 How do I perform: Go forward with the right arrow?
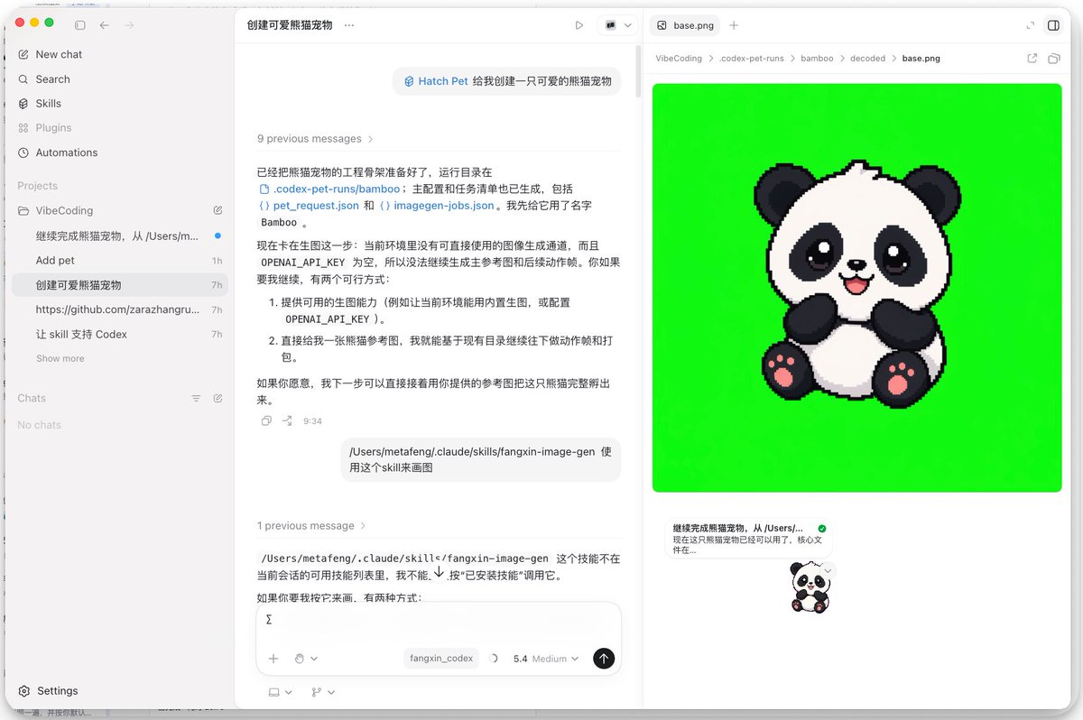click(129, 25)
